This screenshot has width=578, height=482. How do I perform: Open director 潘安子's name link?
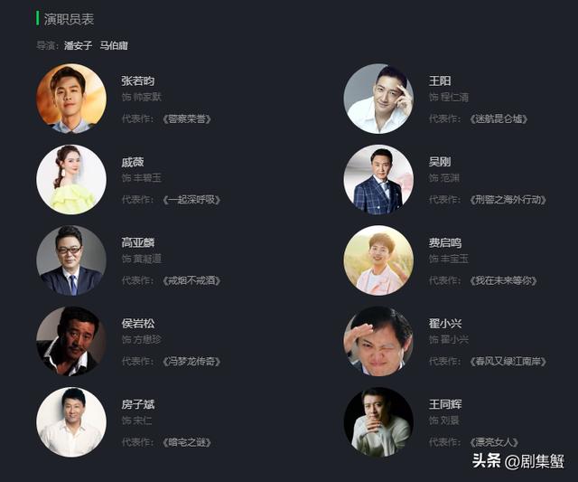(78, 45)
